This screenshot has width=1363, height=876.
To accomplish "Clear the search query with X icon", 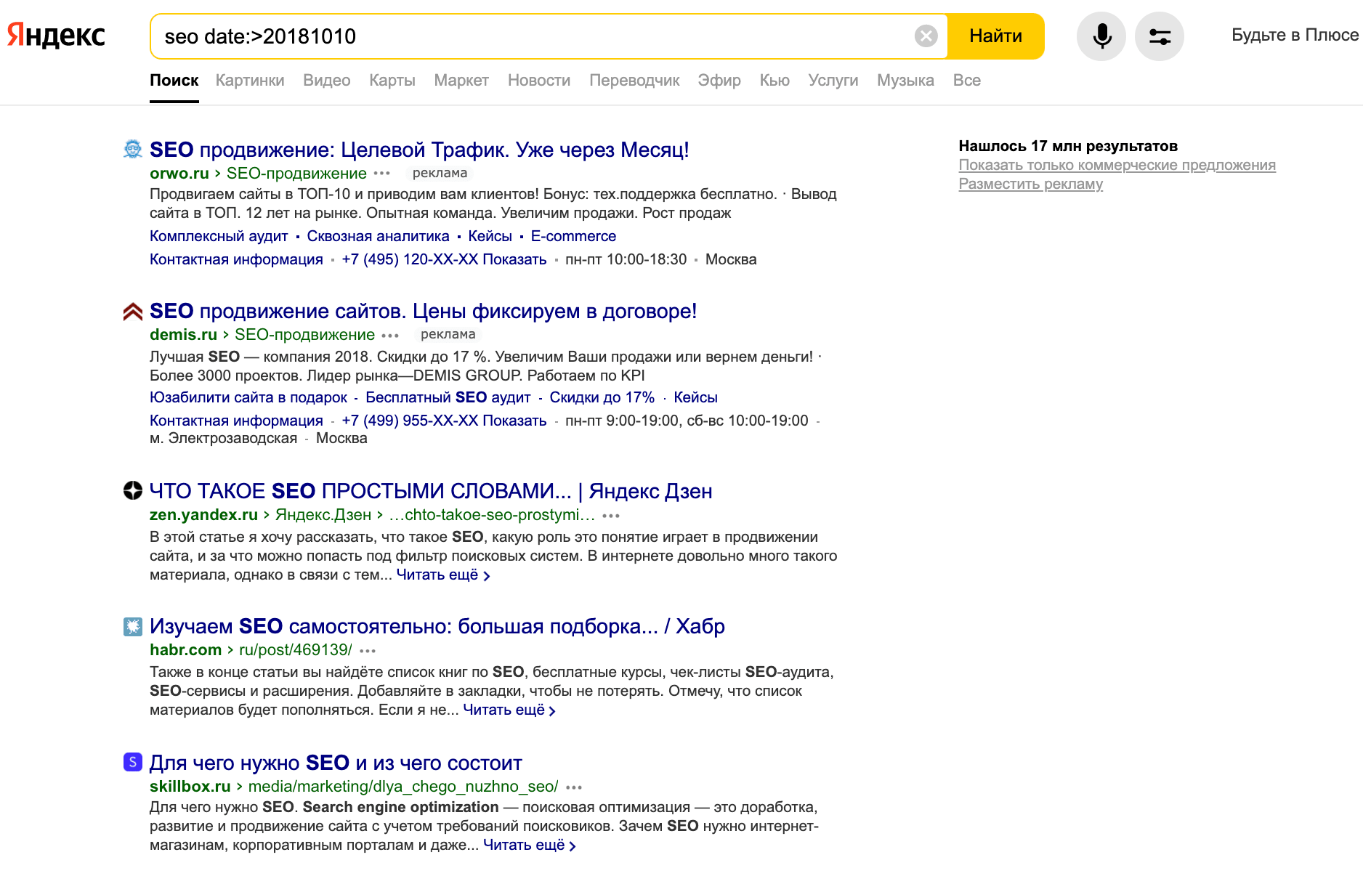I will coord(926,36).
